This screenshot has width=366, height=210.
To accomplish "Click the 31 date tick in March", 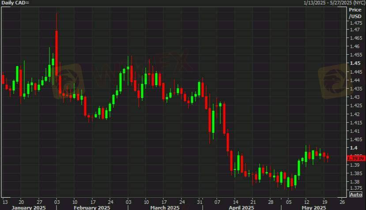I will 200,202.
